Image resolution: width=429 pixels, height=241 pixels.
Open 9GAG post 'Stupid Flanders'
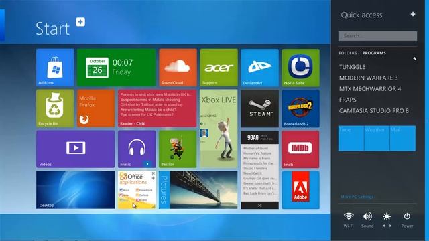click(255, 168)
